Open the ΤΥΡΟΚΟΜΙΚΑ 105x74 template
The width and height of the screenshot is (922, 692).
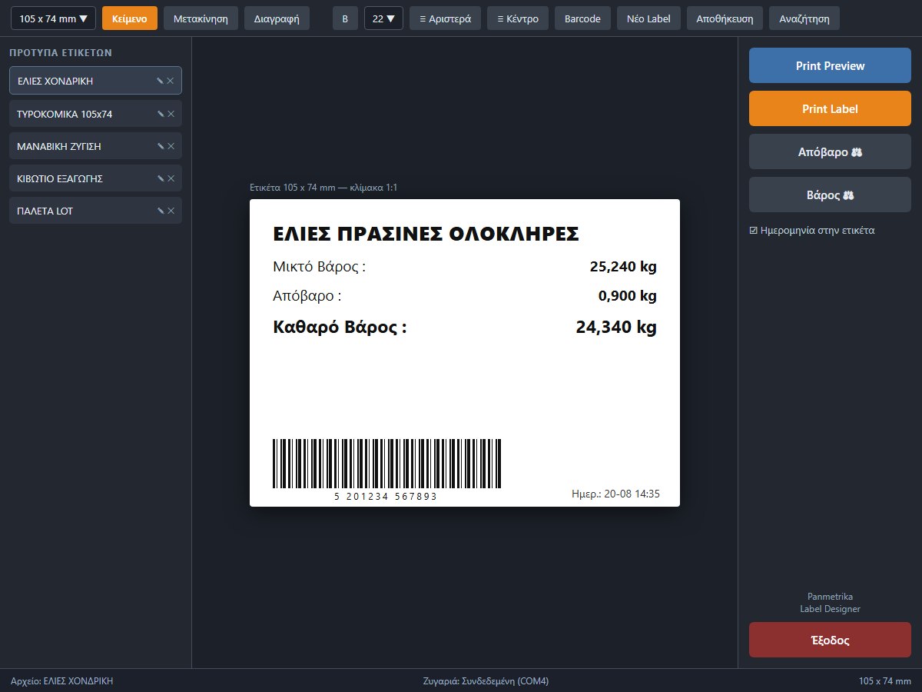95,114
